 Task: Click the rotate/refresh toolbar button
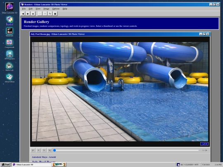[x=50, y=14]
